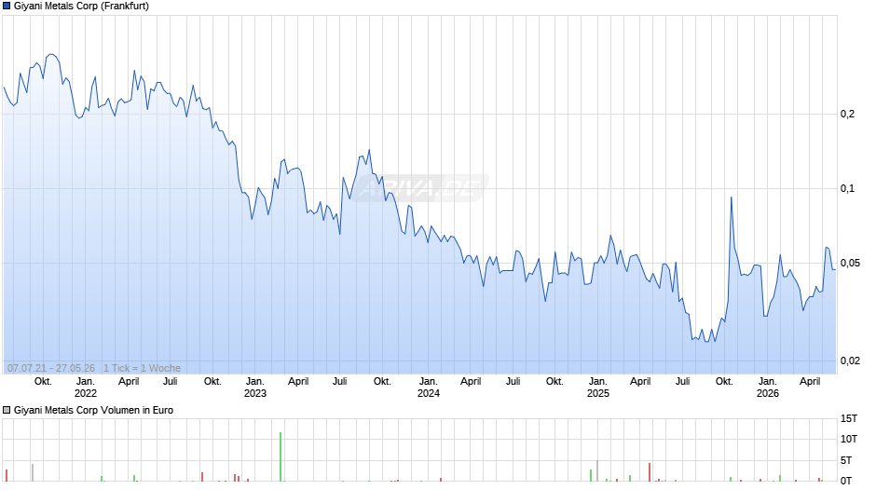This screenshot has height=490, width=876.
Task: Click the gray legend square beside Volumen in Euro
Action: [7, 410]
